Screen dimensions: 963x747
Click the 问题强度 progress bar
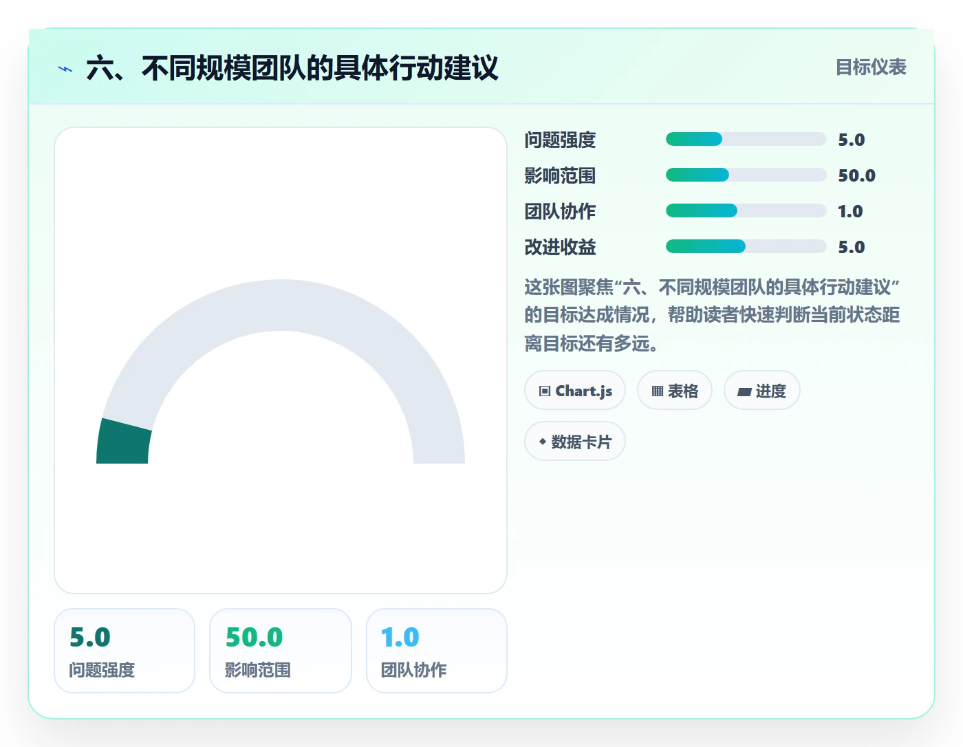click(746, 140)
